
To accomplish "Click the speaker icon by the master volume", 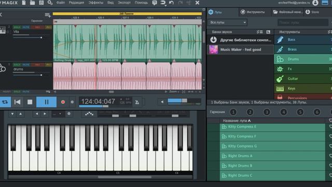I will click(162, 102).
